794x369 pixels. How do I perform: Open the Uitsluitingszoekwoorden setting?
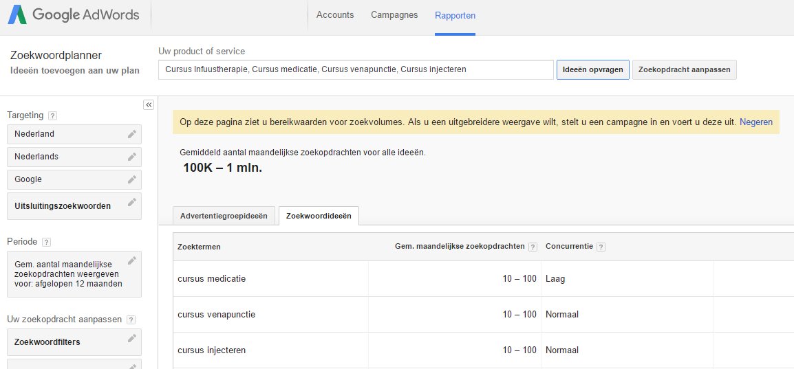pos(74,205)
